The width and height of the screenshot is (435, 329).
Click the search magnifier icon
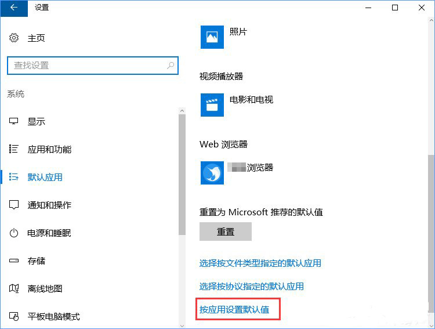tap(171, 66)
